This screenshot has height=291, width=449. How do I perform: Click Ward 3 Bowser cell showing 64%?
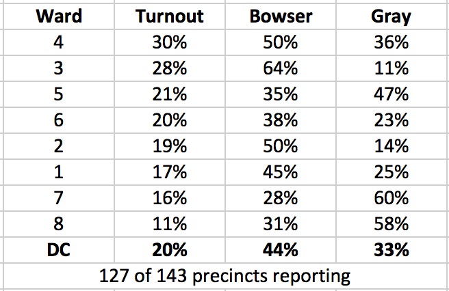[281, 68]
